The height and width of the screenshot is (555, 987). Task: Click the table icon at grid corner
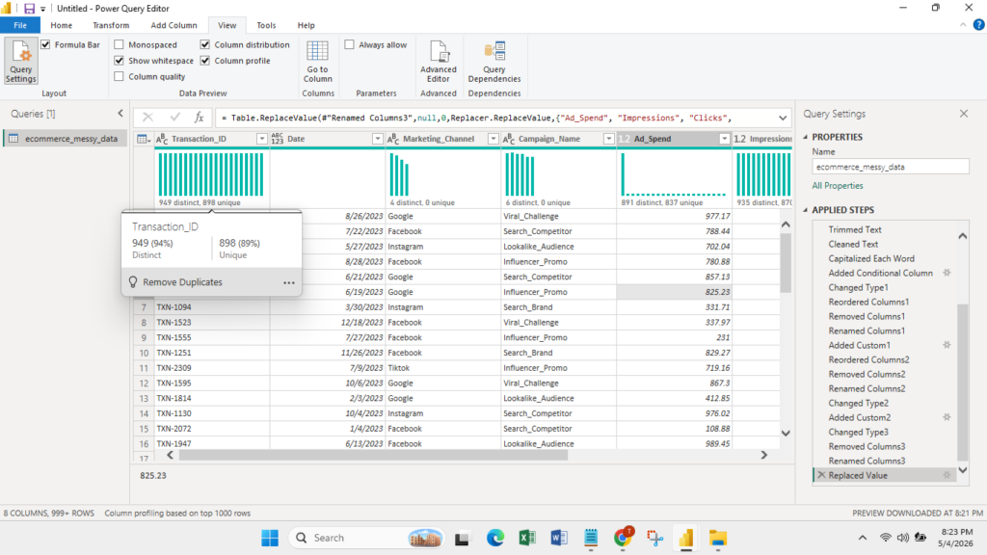point(143,139)
